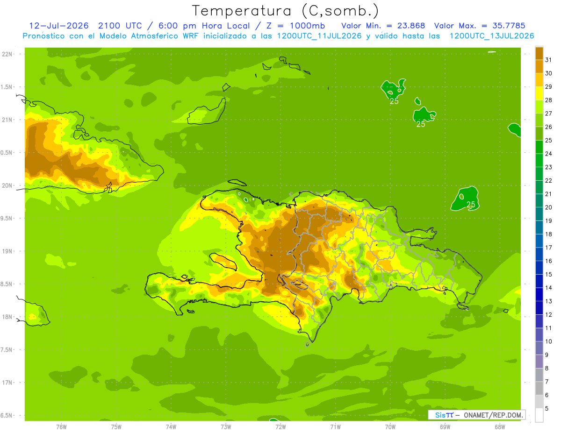
Task: Click the "73W" longitude axis label
Action: [x=226, y=426]
